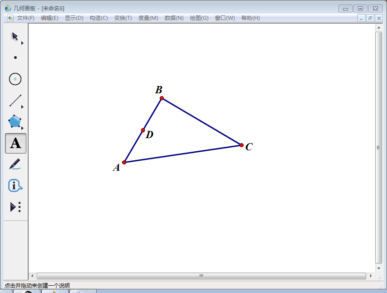The width and height of the screenshot is (387, 293).
Task: Click the horizontal scrollbar left arrow
Action: point(32,276)
